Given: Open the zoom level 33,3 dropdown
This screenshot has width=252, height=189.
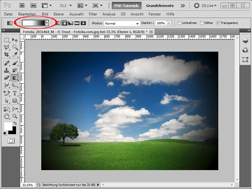Looking at the screenshot, I should pos(70,6).
